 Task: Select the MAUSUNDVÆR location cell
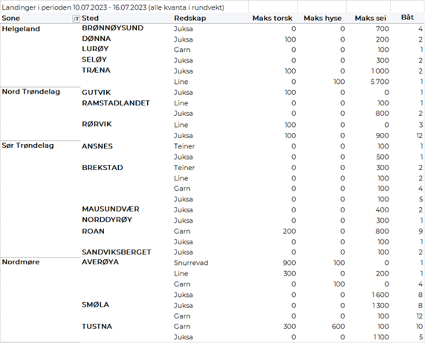click(x=110, y=209)
